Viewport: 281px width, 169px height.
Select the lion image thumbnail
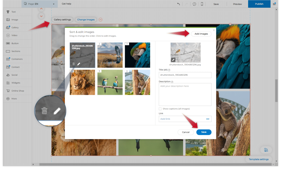pos(82,82)
